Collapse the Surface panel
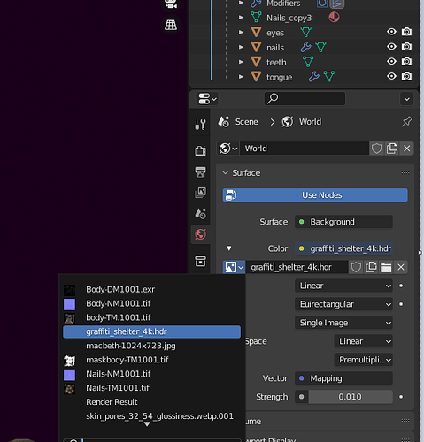The height and width of the screenshot is (442, 424). (x=226, y=172)
